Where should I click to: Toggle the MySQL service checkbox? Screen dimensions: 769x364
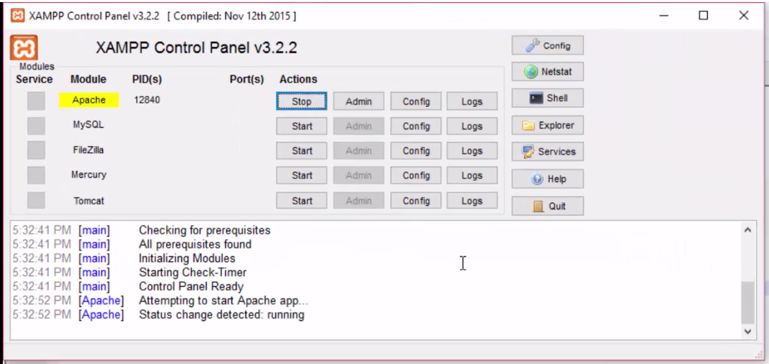tap(35, 126)
